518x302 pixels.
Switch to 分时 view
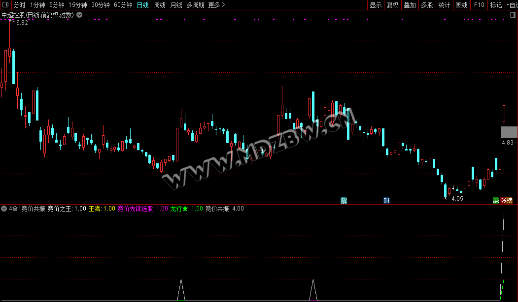[20, 5]
